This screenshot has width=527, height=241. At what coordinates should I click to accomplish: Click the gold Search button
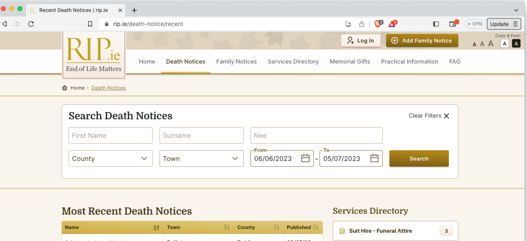pos(419,159)
